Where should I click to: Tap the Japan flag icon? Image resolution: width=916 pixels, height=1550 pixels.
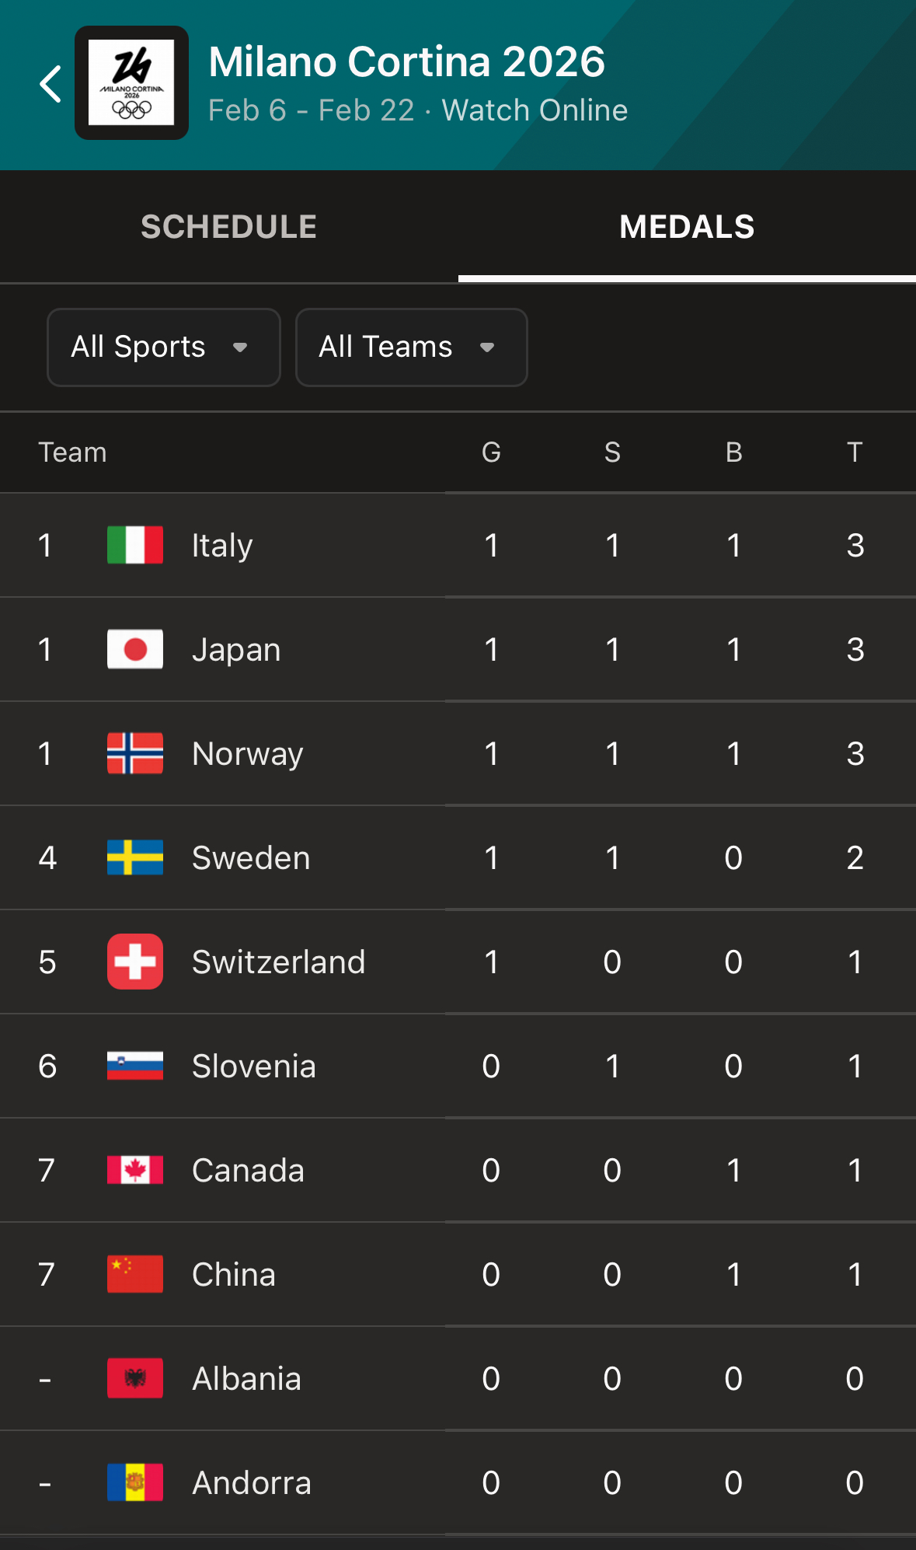pyautogui.click(x=135, y=649)
